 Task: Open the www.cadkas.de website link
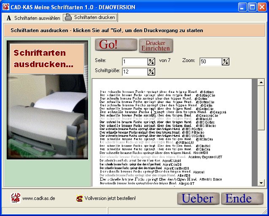click(39, 198)
